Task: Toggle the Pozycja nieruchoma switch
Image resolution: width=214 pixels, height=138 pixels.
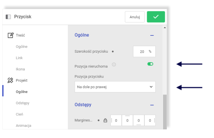Action: click(150, 64)
